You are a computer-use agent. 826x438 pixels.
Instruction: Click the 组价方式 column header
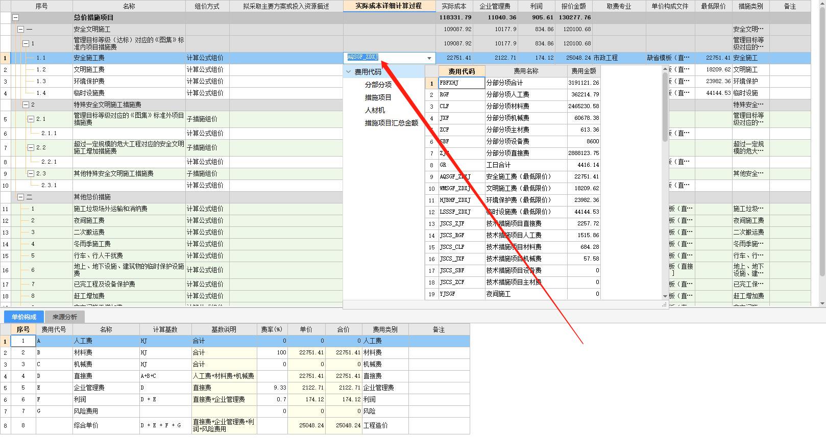[x=207, y=6]
